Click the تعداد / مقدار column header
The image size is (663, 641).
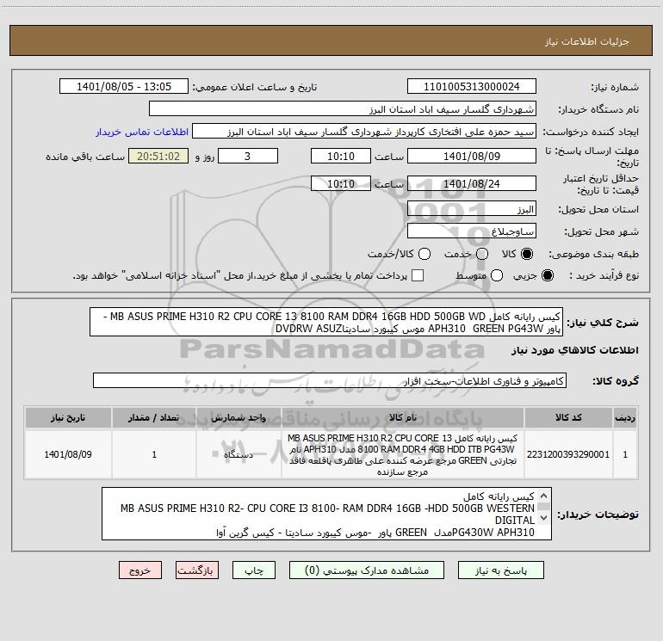pyautogui.click(x=154, y=417)
